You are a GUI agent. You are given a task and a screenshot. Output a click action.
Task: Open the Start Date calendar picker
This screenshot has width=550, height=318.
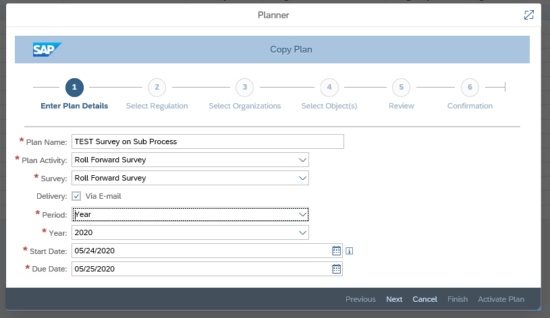(336, 251)
